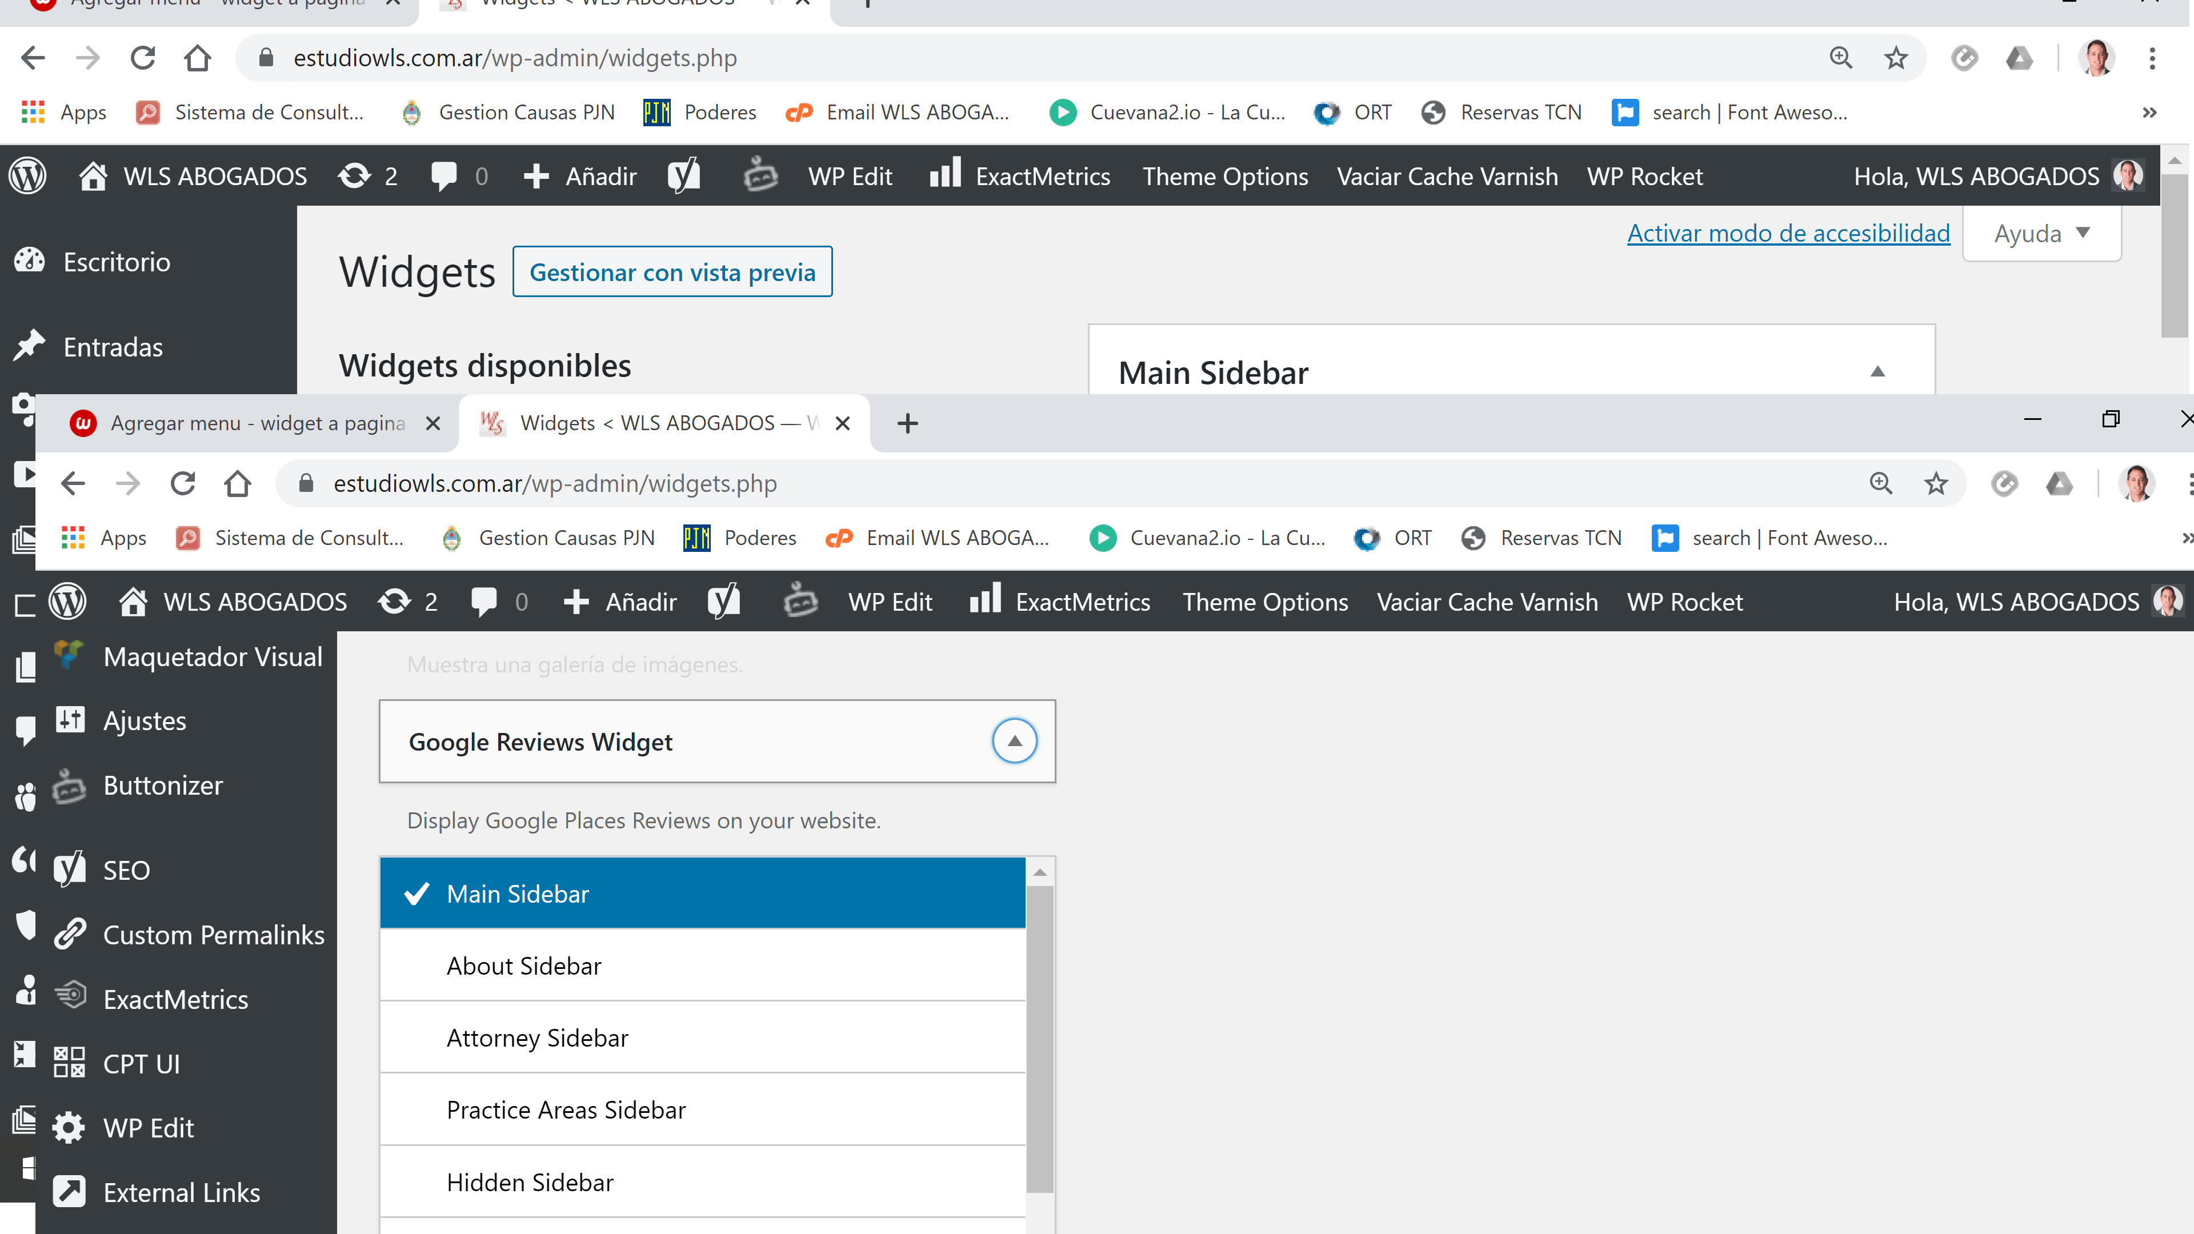This screenshot has height=1234, width=2194.
Task: Click Email WLS ABOGA bookmark in back window
Action: tap(898, 113)
